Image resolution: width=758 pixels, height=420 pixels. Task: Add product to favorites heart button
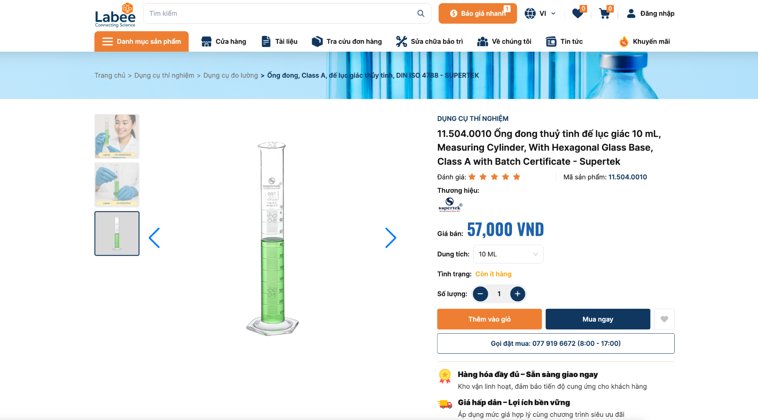tap(664, 319)
